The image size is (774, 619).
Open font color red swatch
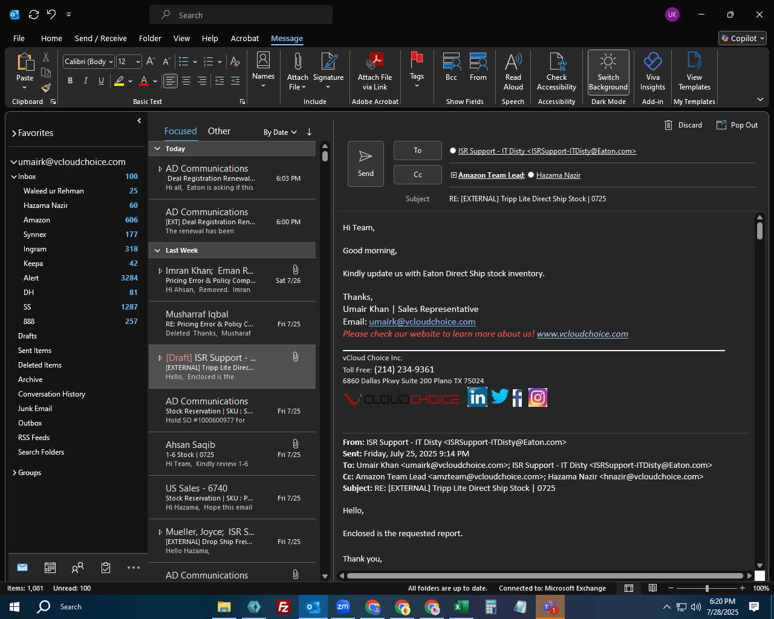(144, 80)
